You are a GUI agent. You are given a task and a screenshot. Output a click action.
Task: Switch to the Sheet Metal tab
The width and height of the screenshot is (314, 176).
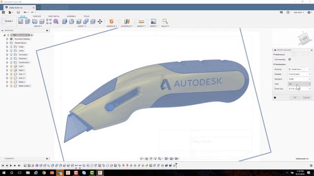point(54,16)
